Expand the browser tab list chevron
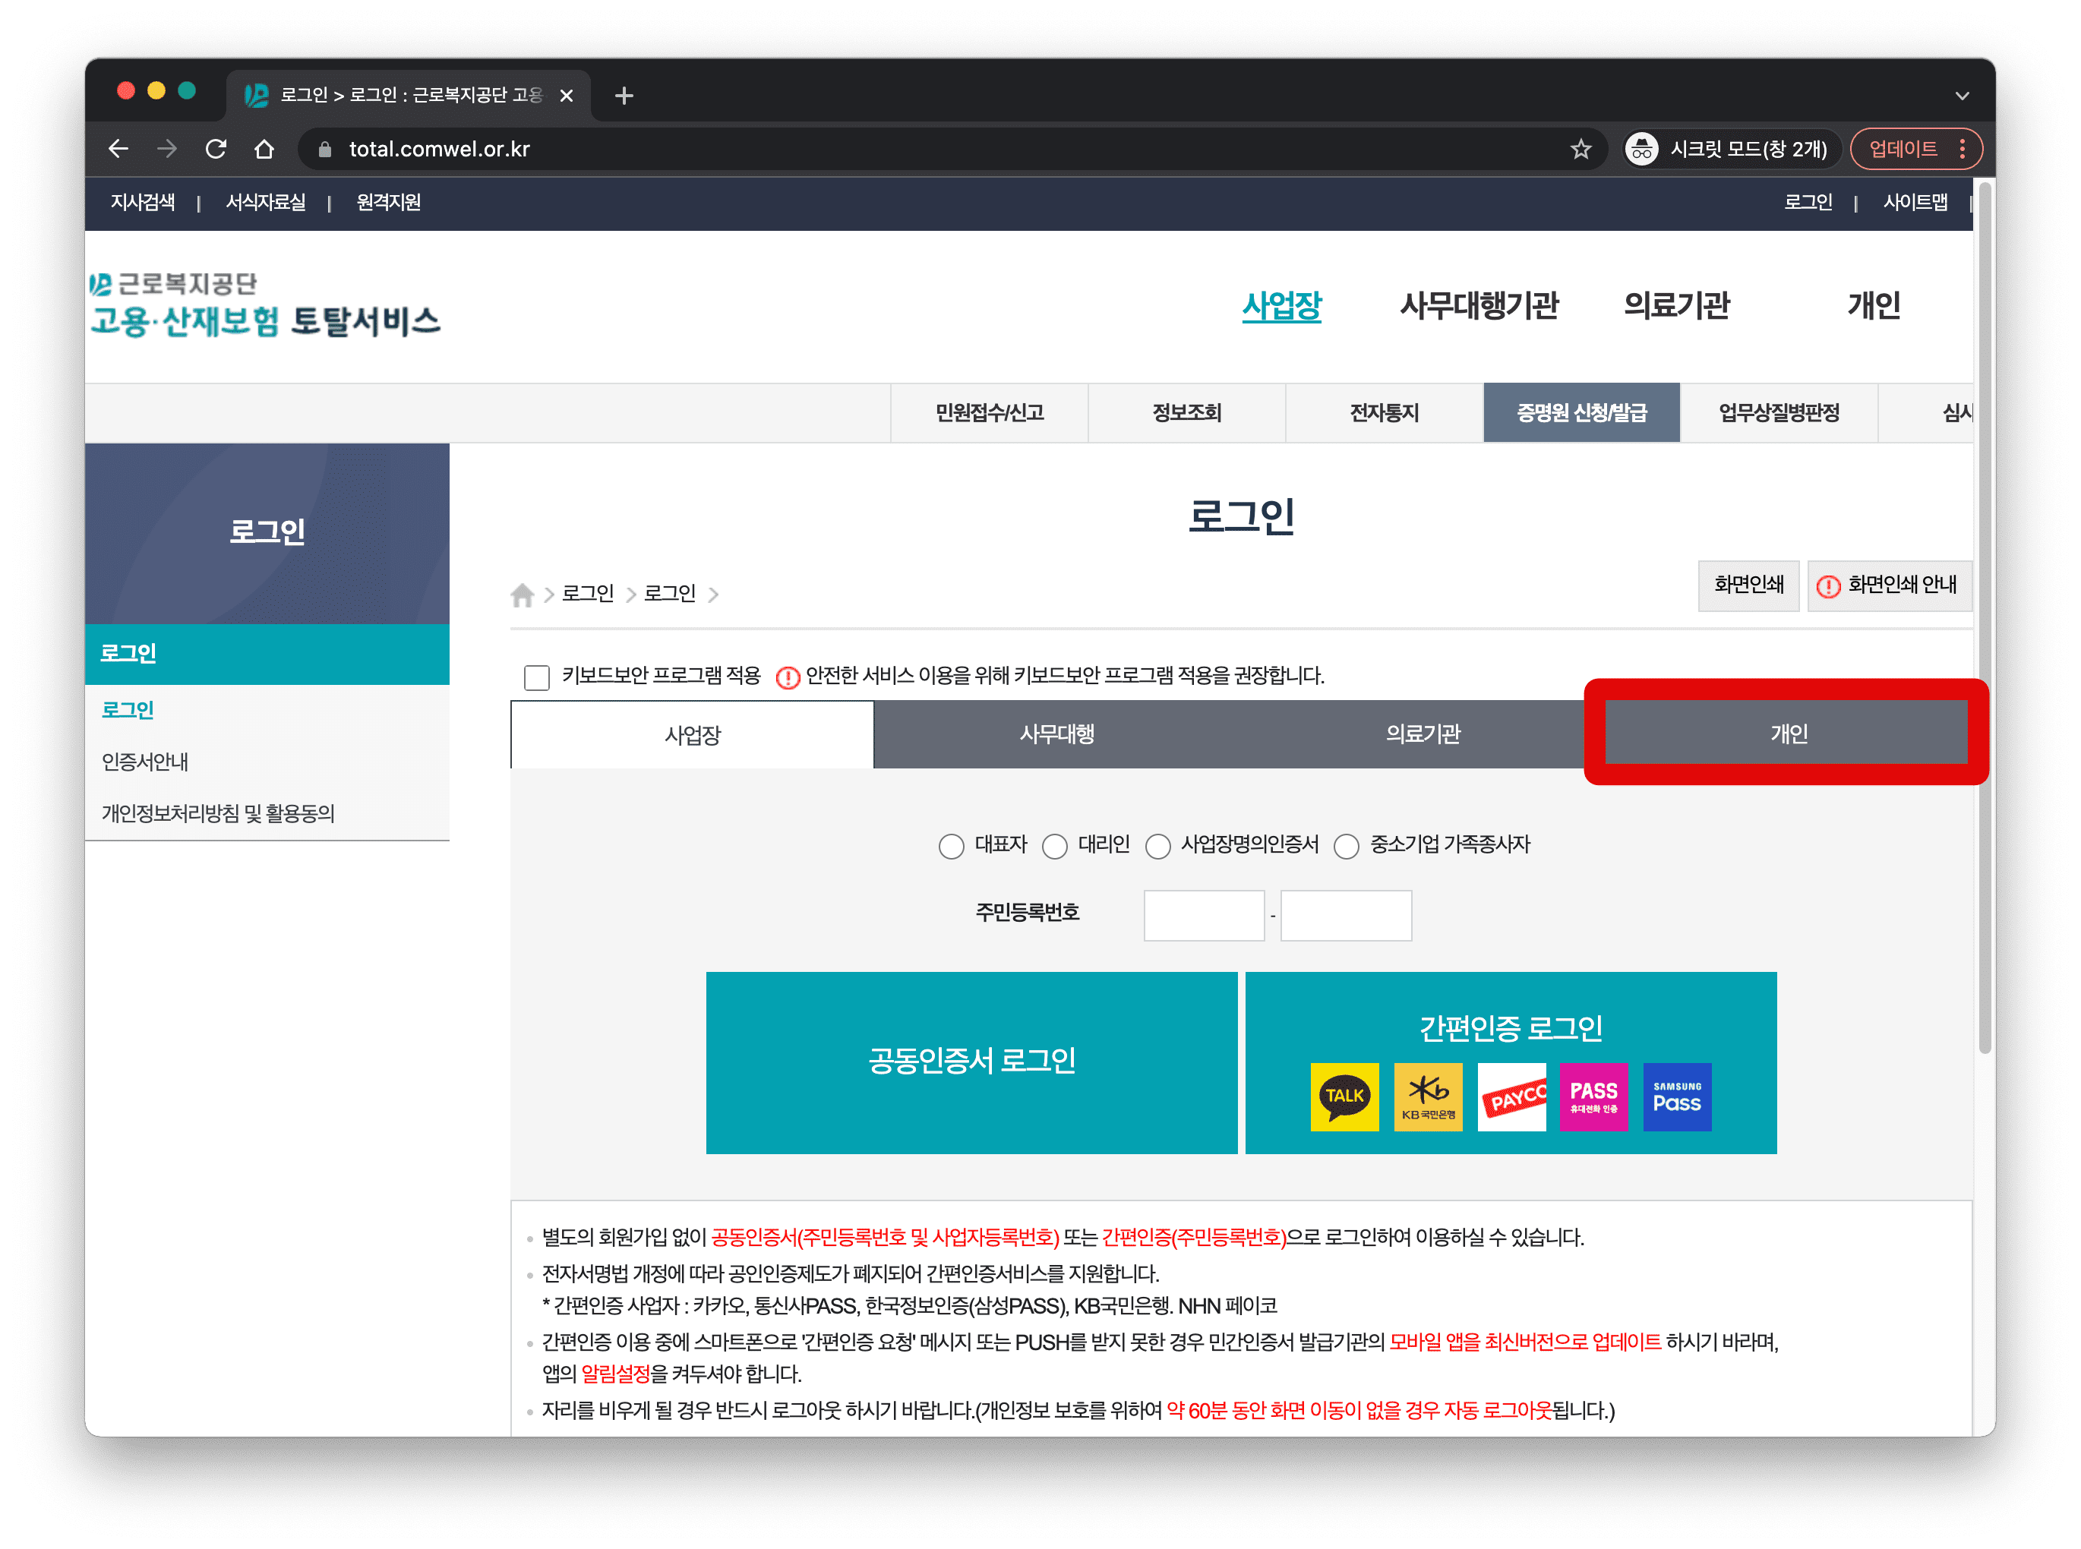Viewport: 2081px width, 1549px height. (x=1962, y=96)
